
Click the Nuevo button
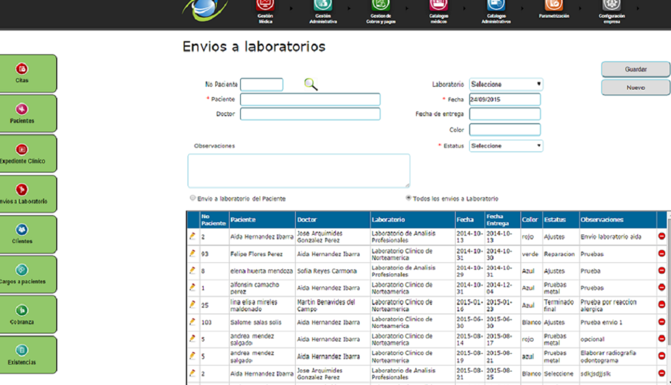(636, 88)
